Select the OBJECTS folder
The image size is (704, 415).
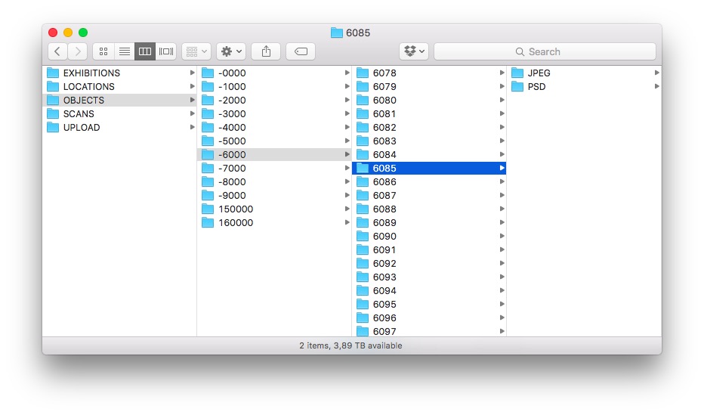click(120, 100)
